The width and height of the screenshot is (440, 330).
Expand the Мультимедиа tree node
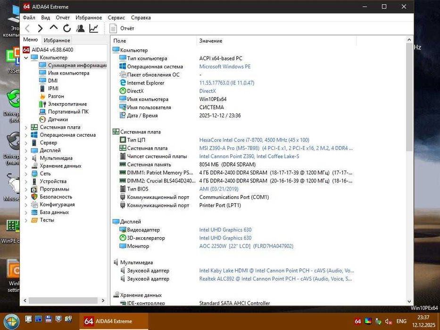tap(26, 158)
